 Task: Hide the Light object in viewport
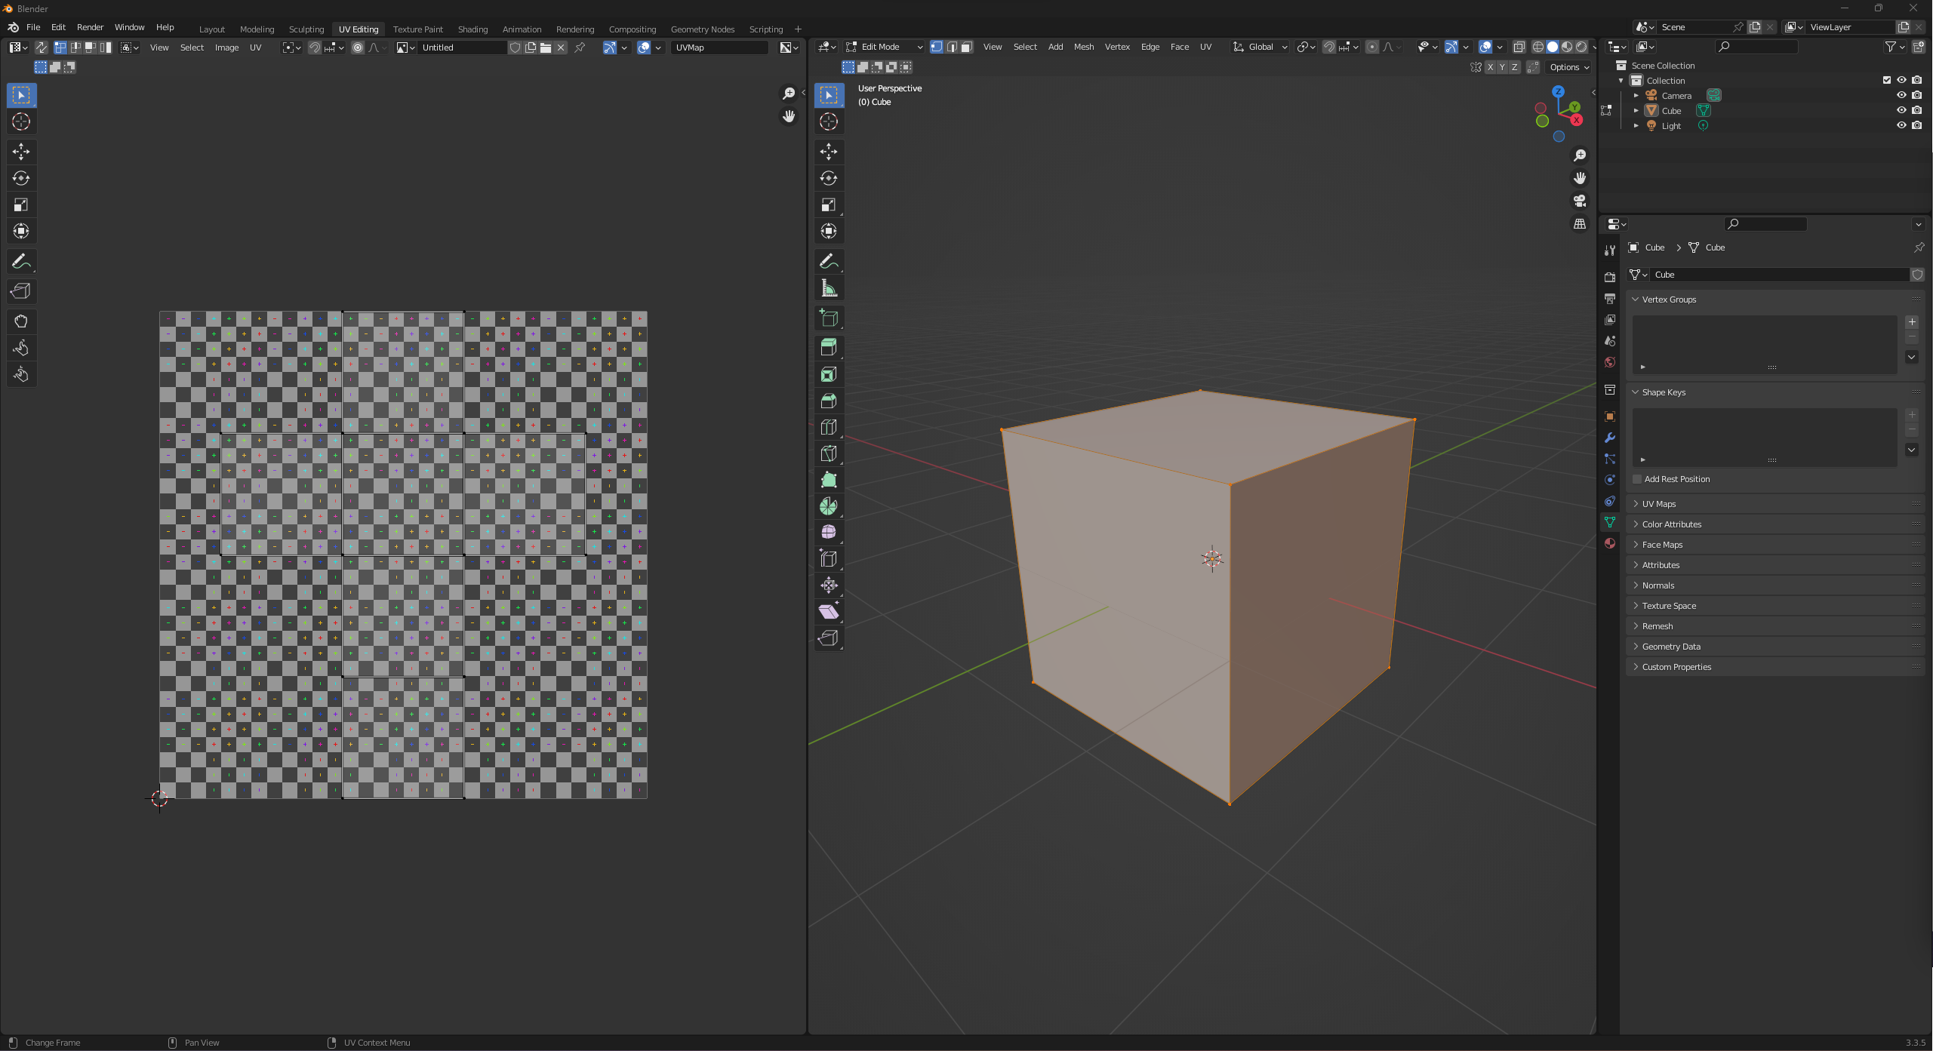point(1901,125)
